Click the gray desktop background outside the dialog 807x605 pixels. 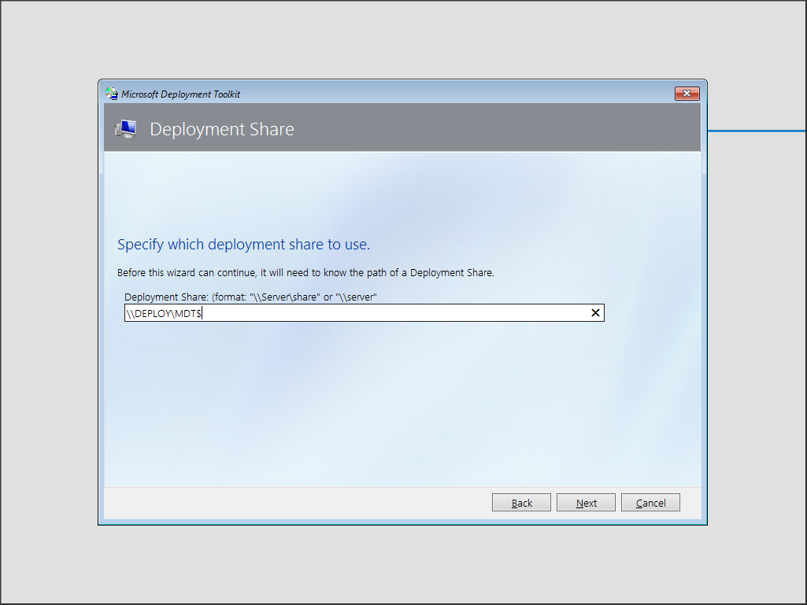point(47,315)
